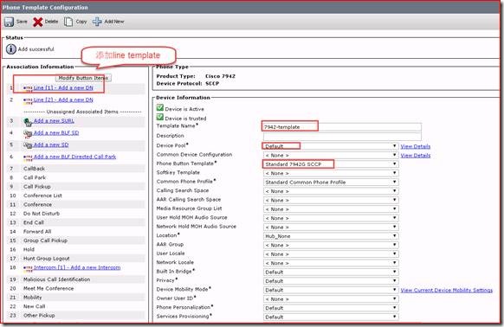Click the icon beside Line [2] link

(x=28, y=100)
